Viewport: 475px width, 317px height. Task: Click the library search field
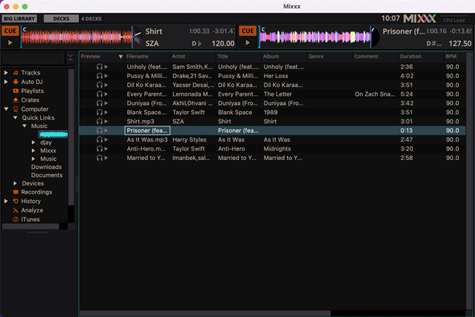34,58
